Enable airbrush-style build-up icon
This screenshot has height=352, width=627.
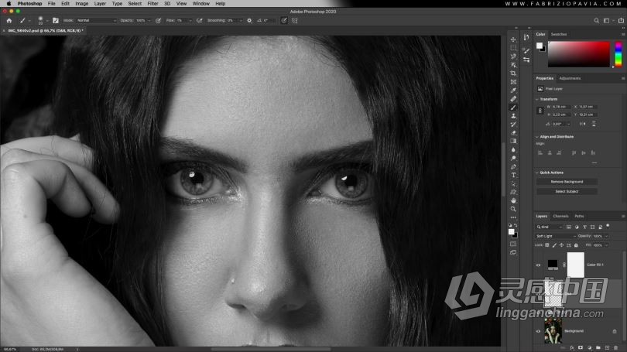pos(199,20)
